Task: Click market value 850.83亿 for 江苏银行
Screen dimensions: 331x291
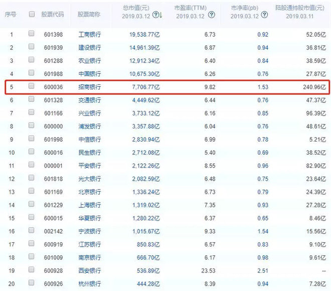Action: pos(148,244)
